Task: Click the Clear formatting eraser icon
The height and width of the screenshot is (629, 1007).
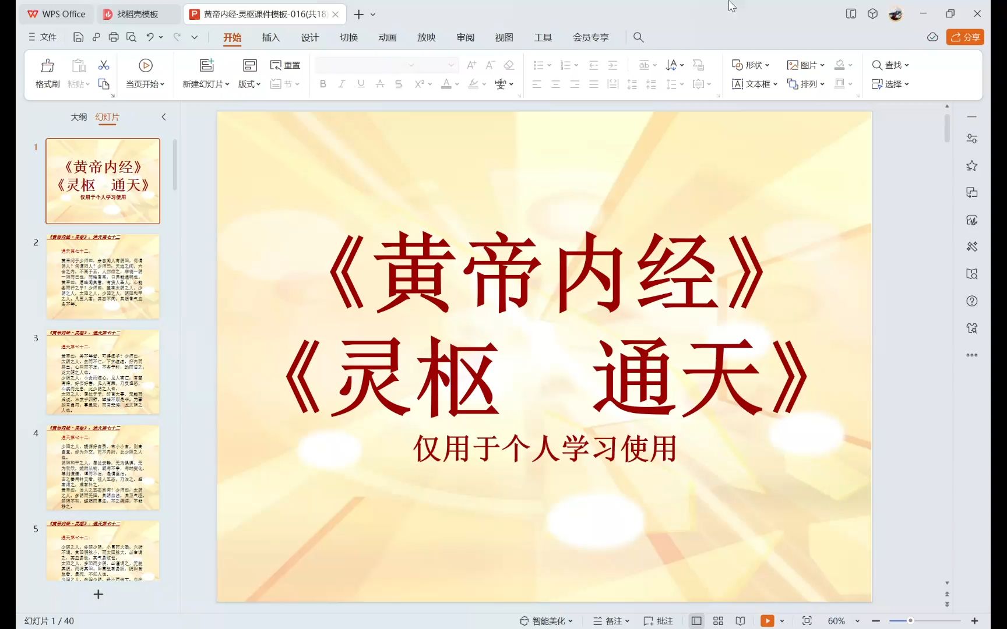Action: 509,65
